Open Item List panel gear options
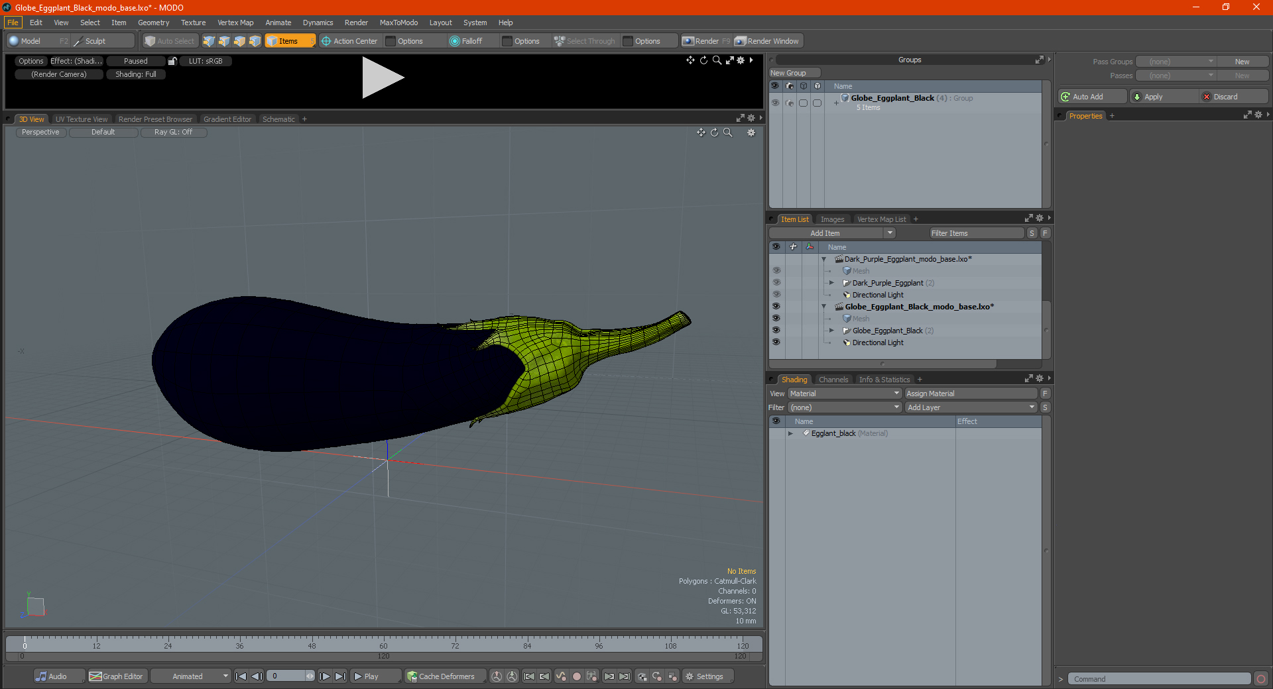This screenshot has width=1273, height=689. 1040,219
